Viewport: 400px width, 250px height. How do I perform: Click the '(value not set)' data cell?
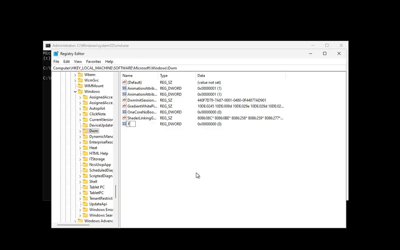209,82
